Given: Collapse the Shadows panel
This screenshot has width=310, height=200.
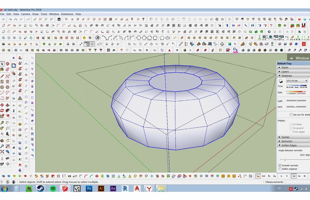Looking at the screenshot, I should 293,76.
